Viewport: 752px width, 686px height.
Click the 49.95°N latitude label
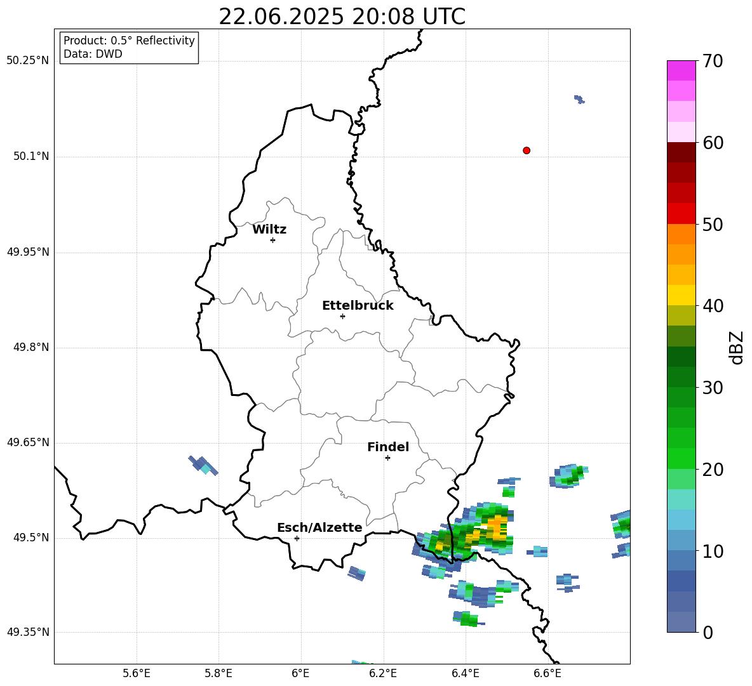coord(28,252)
